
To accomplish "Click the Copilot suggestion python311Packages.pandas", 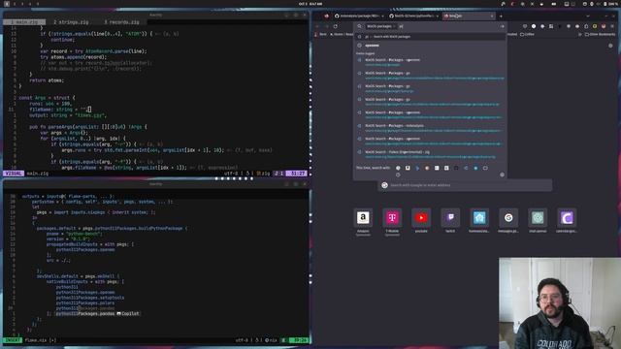I will [x=98, y=313].
